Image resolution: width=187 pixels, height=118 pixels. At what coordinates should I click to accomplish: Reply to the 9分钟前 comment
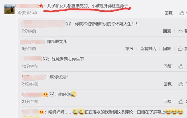pyautogui.click(x=167, y=49)
